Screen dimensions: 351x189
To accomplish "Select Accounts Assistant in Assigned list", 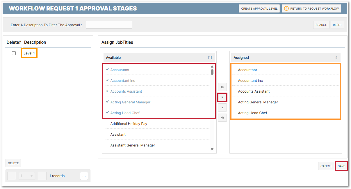I will [254, 91].
